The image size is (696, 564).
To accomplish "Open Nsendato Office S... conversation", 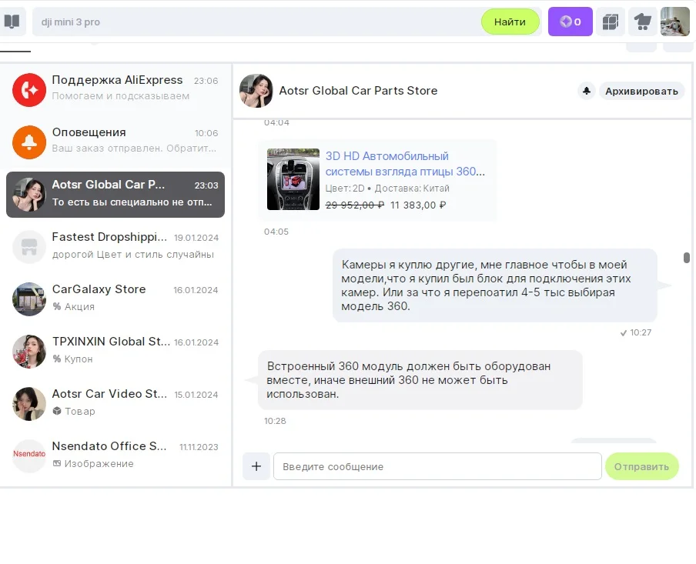I will (x=115, y=456).
